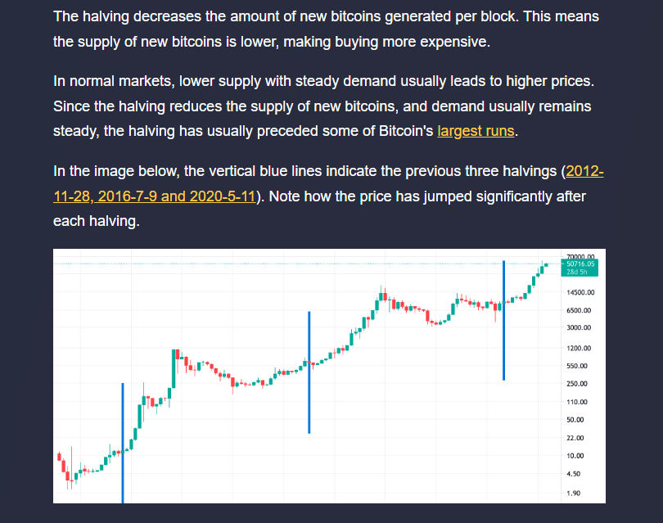The width and height of the screenshot is (663, 523).
Task: Click the 250.00 price axis label
Action: coord(577,384)
